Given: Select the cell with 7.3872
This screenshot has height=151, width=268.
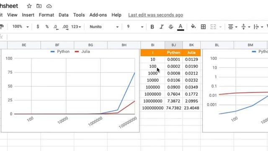Looking at the screenshot, I should [x=174, y=101].
